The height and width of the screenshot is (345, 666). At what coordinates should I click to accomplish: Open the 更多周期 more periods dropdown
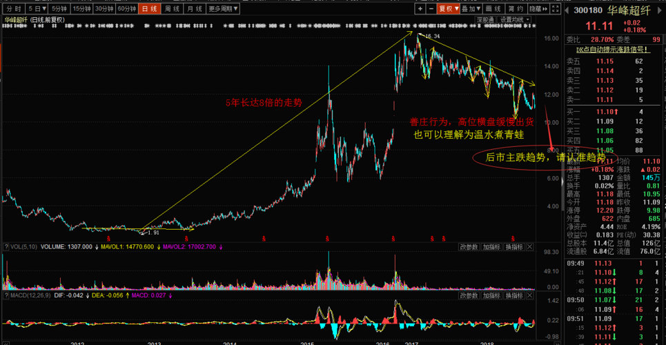(222, 9)
